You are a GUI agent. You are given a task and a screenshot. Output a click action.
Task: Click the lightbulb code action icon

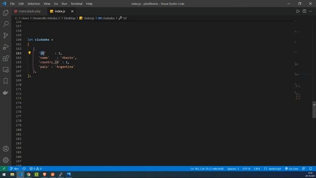point(30,53)
